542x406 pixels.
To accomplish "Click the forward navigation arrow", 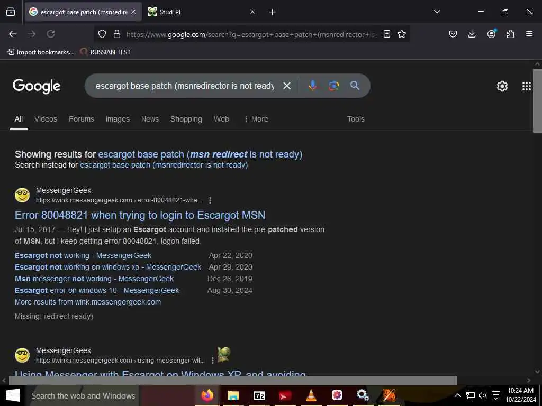I will point(32,34).
